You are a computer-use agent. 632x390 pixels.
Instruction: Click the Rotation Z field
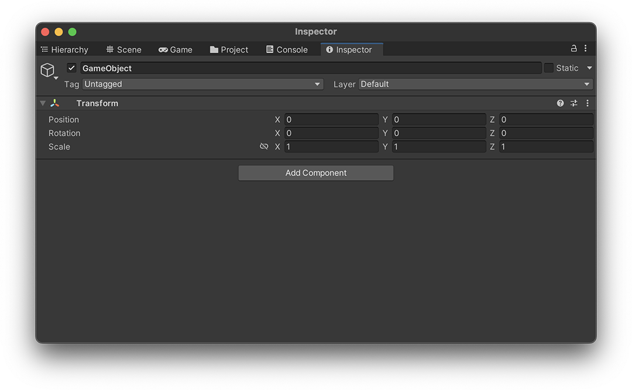click(546, 133)
